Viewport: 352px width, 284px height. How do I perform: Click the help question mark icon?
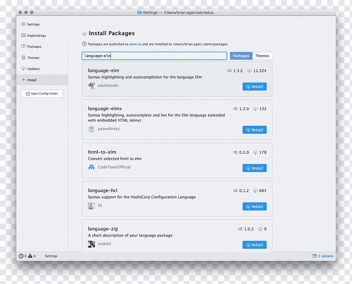click(84, 44)
